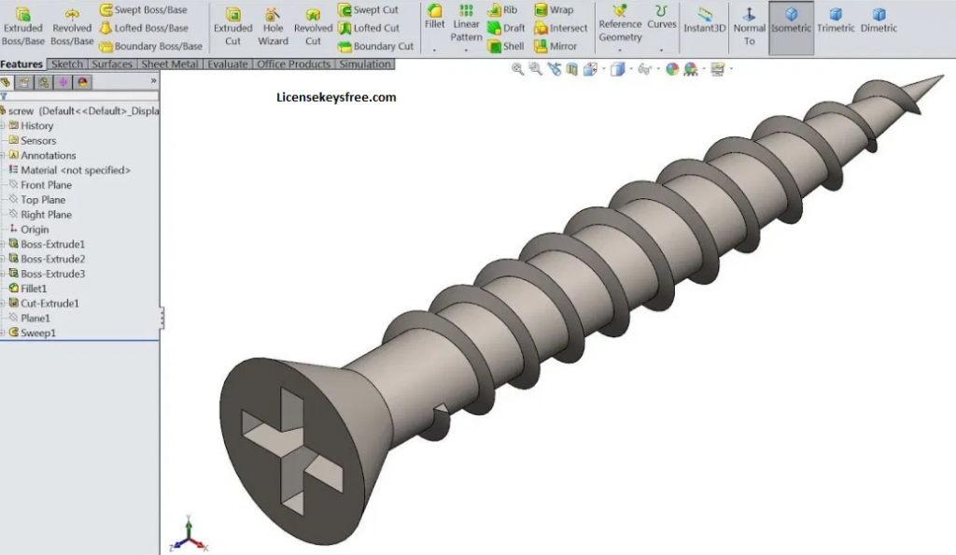
Task: Expand the manager tabs chevron
Action: (x=154, y=80)
